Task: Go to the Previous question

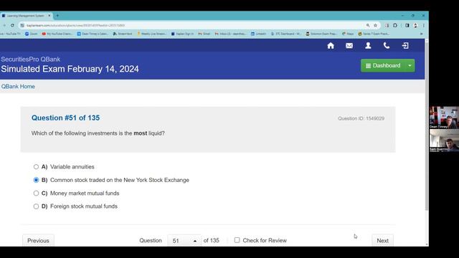Action: [38, 241]
